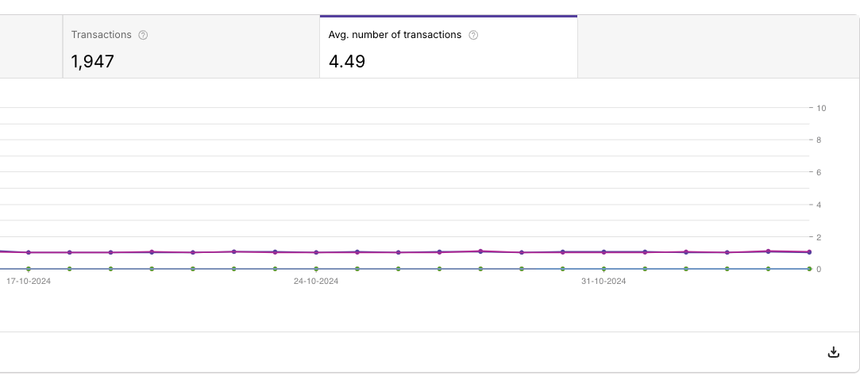Click the 1,947 transactions total value
This screenshot has height=391, width=860.
pyautogui.click(x=93, y=62)
